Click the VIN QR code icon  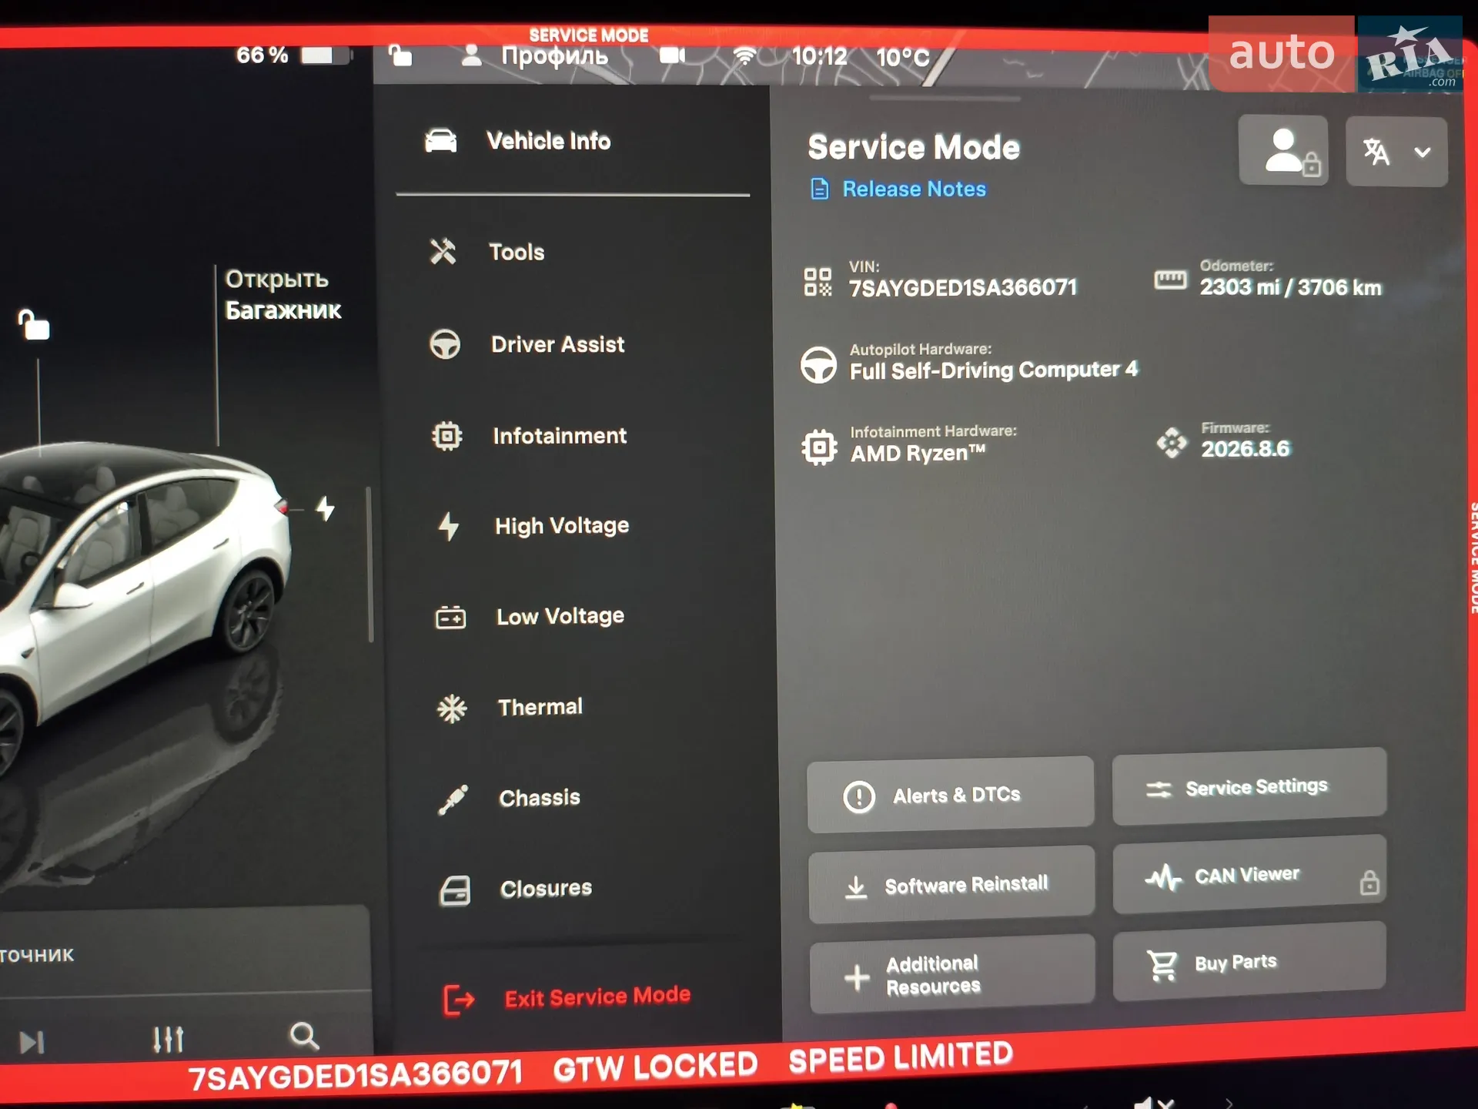[818, 282]
